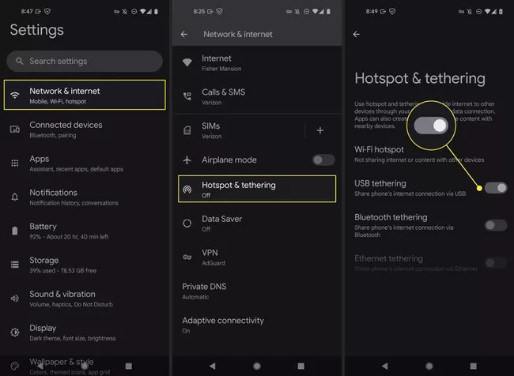This screenshot has height=376, width=514.
Task: Tap Back nav button on middle screen
Action: [213, 366]
